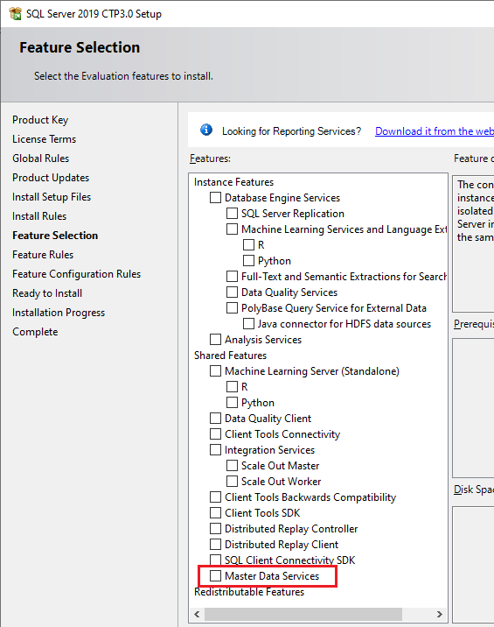Click the blue information icon
Image resolution: width=494 pixels, height=627 pixels.
coord(206,130)
